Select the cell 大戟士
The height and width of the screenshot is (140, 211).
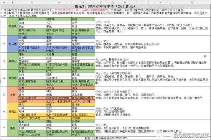(x=83, y=128)
